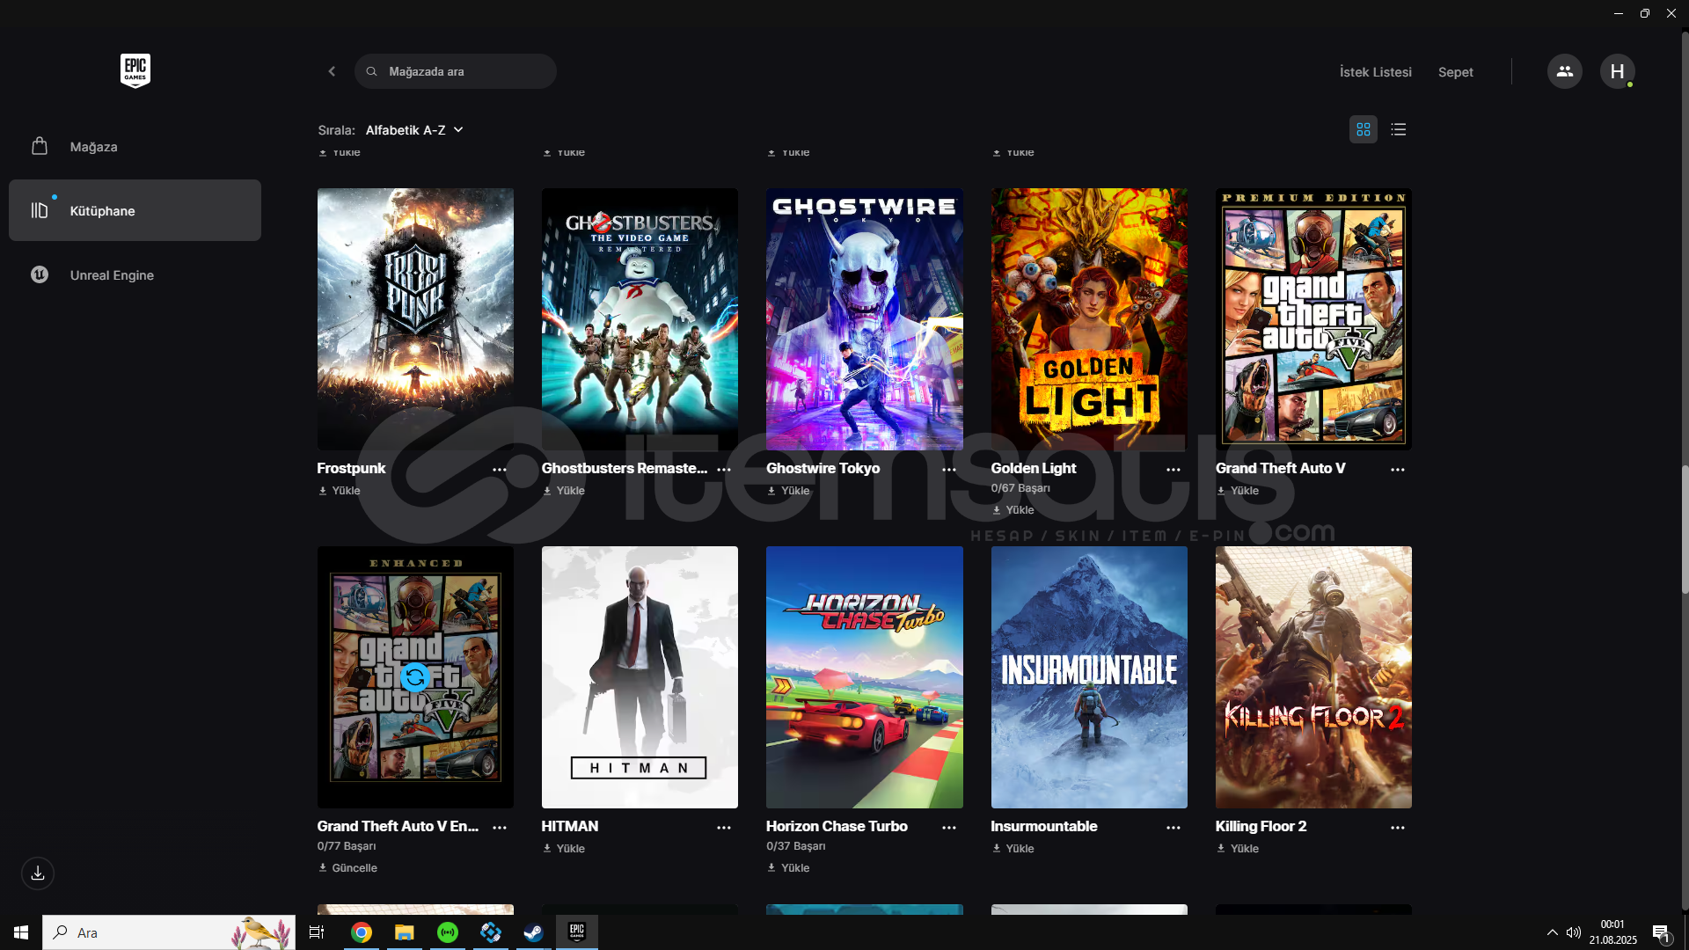Click the Epic Games taskbar icon

577,932
